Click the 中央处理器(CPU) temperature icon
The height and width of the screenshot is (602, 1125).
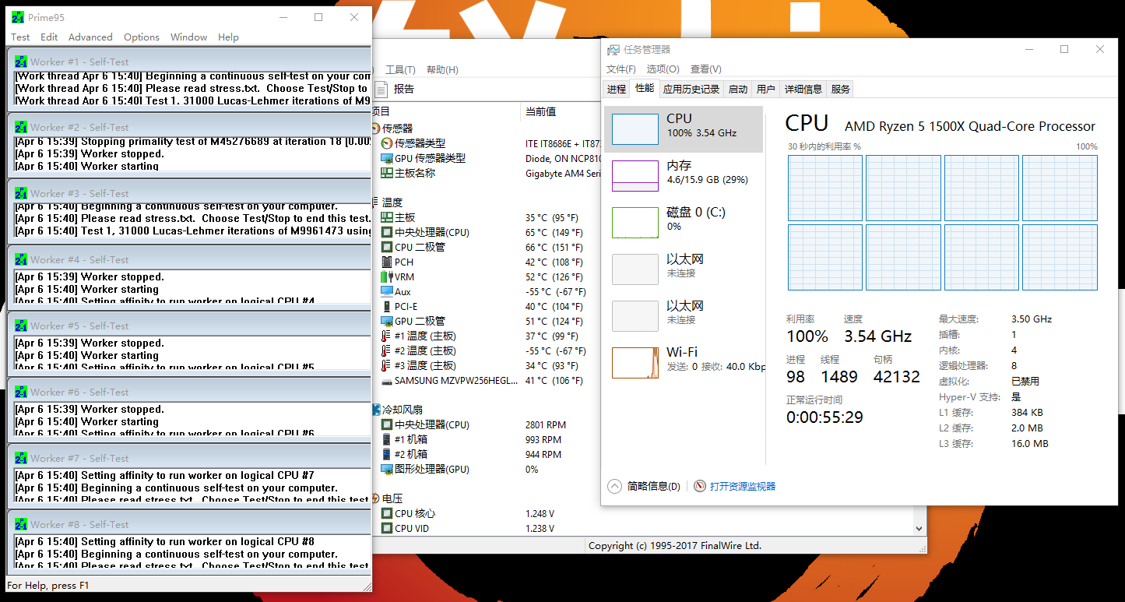[x=387, y=232]
